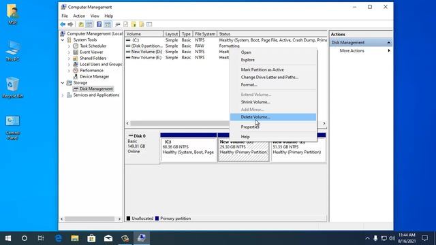Collapse the Disk Management actions section arrow
The image size is (436, 245).
click(x=388, y=42)
